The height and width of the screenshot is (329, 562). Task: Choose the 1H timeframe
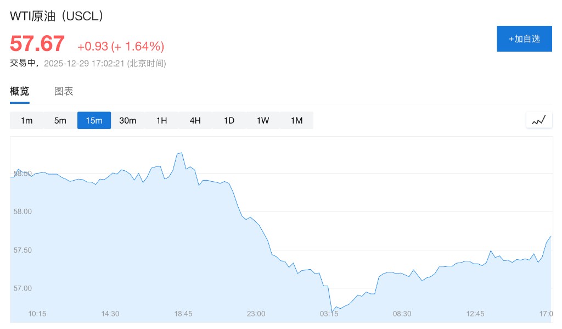(x=161, y=120)
